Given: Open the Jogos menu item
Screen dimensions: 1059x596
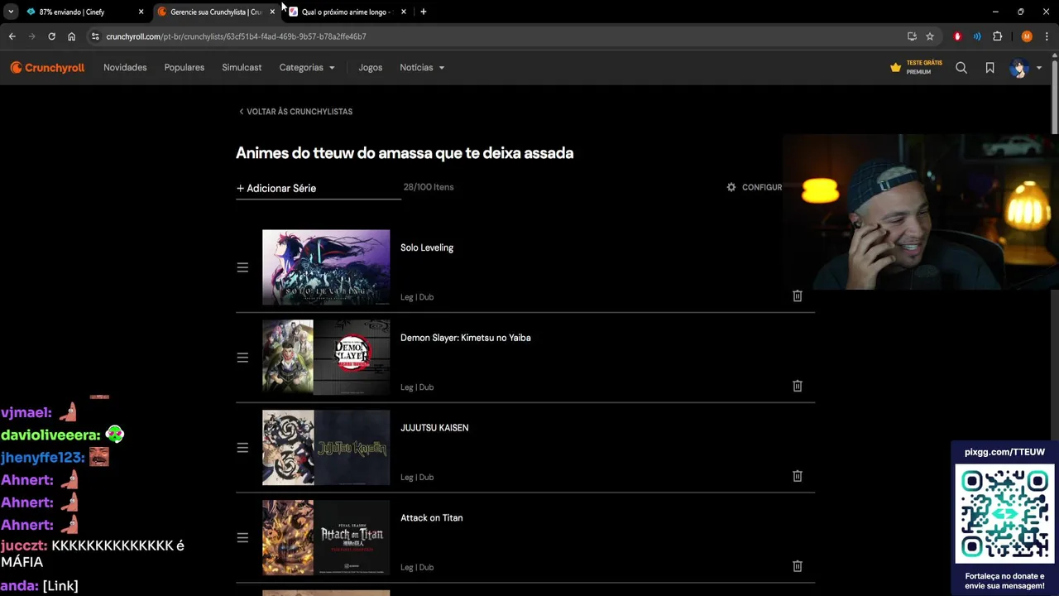Looking at the screenshot, I should (370, 68).
